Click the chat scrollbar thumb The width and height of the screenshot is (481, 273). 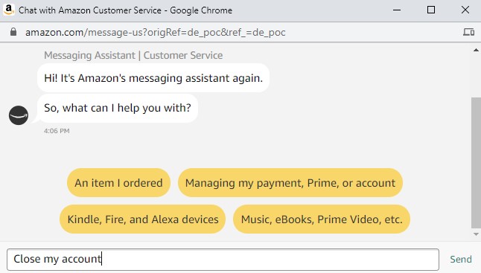pos(476,163)
